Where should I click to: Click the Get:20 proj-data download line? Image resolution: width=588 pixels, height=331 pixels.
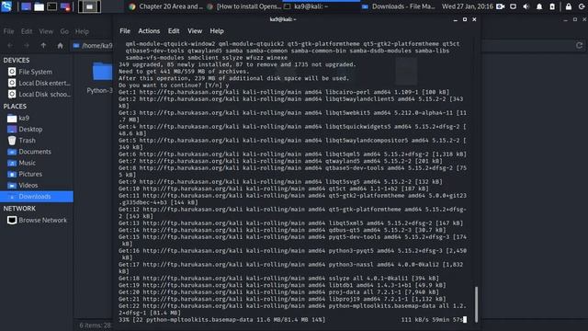[x=278, y=292]
